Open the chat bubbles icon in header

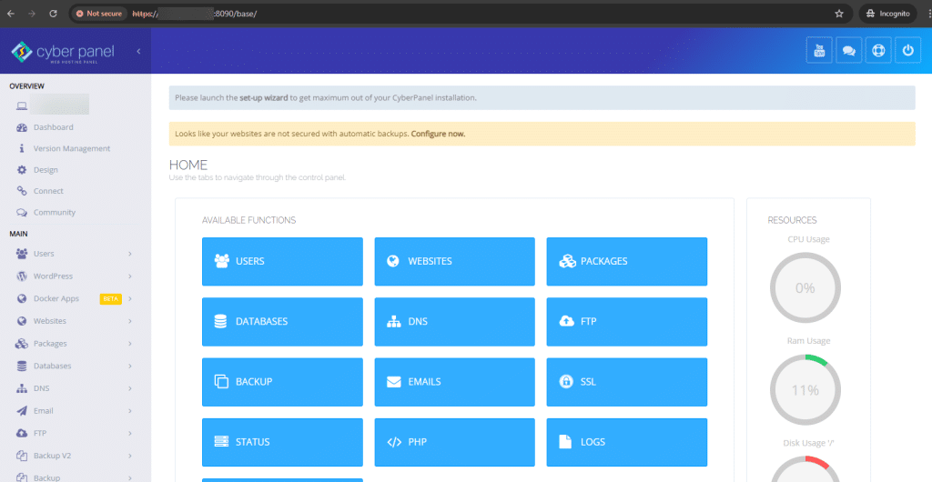848,51
